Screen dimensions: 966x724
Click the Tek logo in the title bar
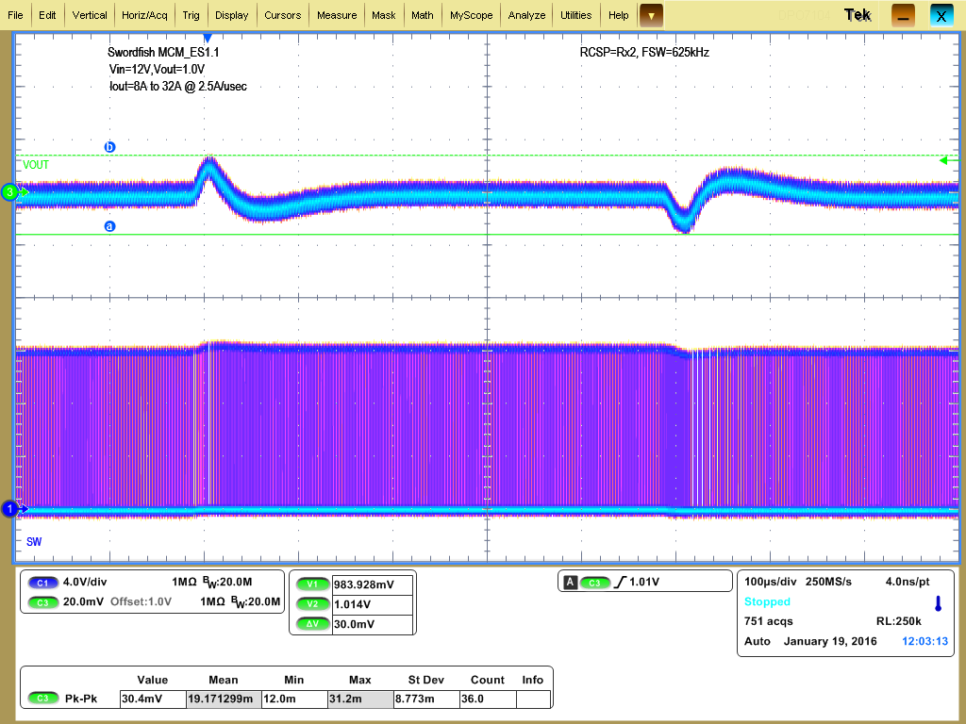point(858,15)
